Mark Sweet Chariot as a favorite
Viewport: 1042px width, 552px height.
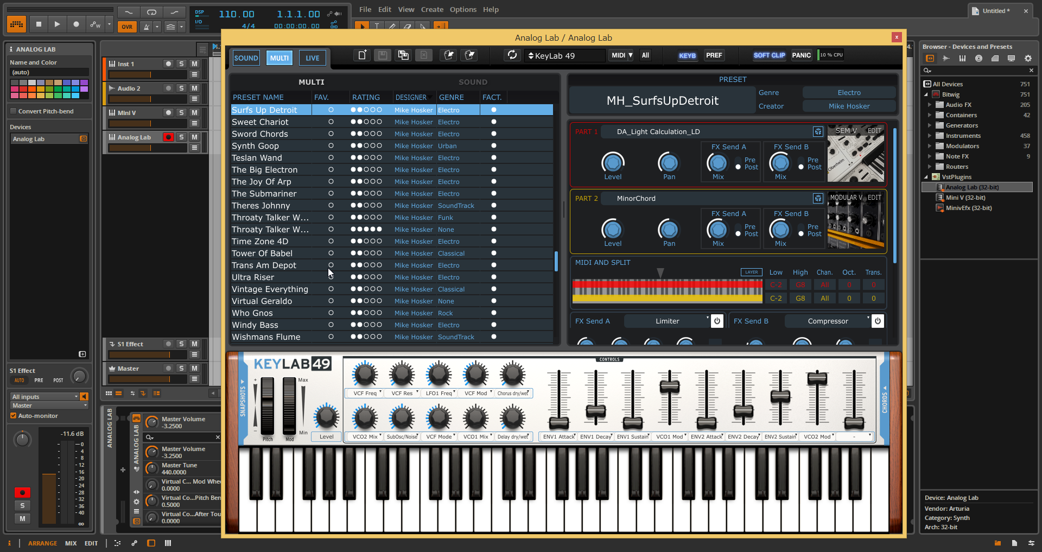point(331,122)
